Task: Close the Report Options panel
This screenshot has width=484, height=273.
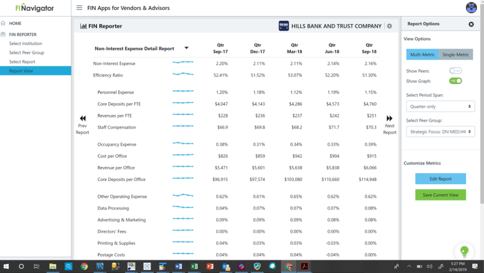Action: [471, 24]
